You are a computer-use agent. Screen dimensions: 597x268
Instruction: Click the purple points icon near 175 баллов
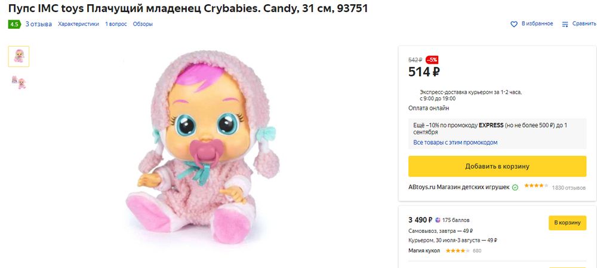coord(438,220)
